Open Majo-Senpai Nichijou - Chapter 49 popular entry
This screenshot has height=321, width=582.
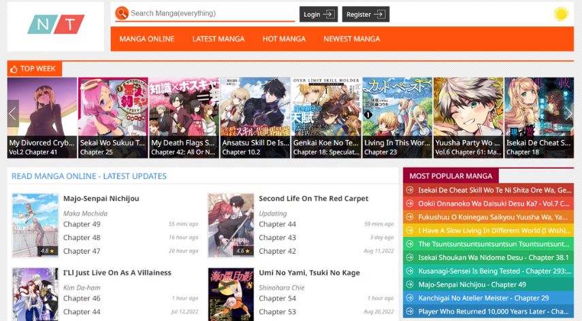pos(472,285)
